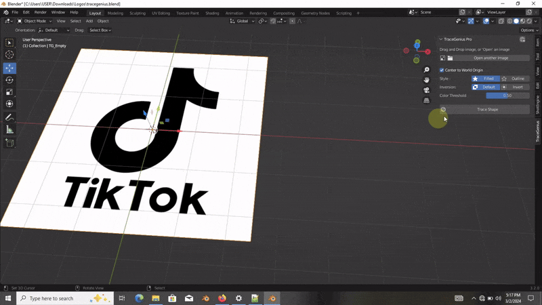Switch to the Shading workspace tab
542x305 pixels.
[x=212, y=13]
